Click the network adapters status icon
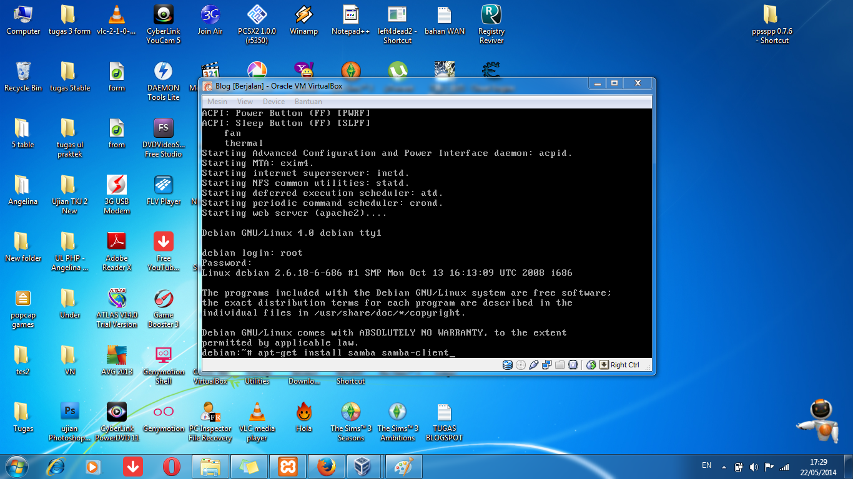 point(547,365)
